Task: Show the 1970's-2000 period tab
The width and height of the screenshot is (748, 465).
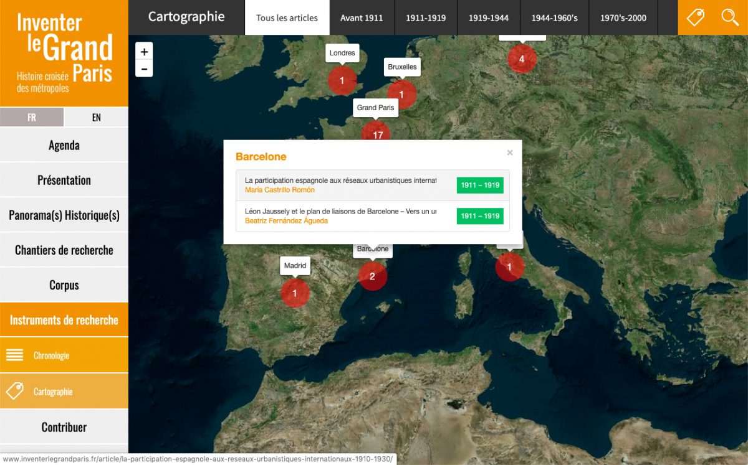Action: coord(623,17)
